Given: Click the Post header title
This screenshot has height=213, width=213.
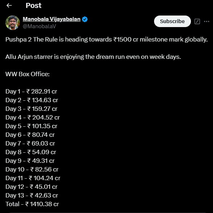Looking at the screenshot, I should point(34,5).
